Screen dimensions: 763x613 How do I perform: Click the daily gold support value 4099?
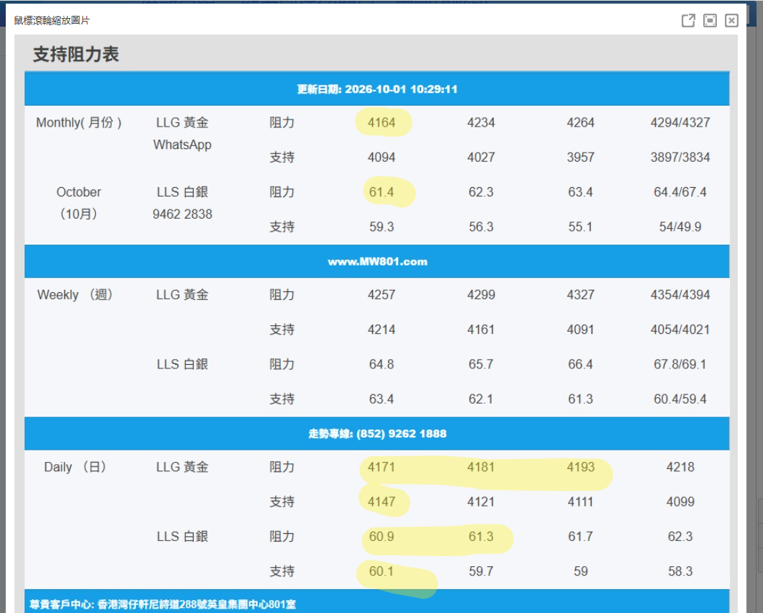680,501
